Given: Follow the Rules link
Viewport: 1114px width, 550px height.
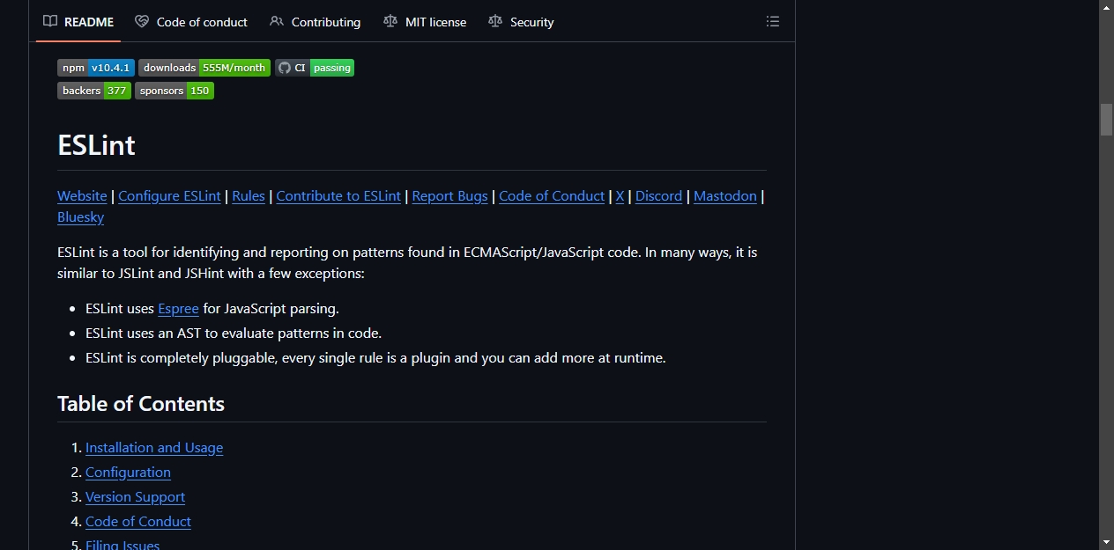Looking at the screenshot, I should click(x=249, y=196).
